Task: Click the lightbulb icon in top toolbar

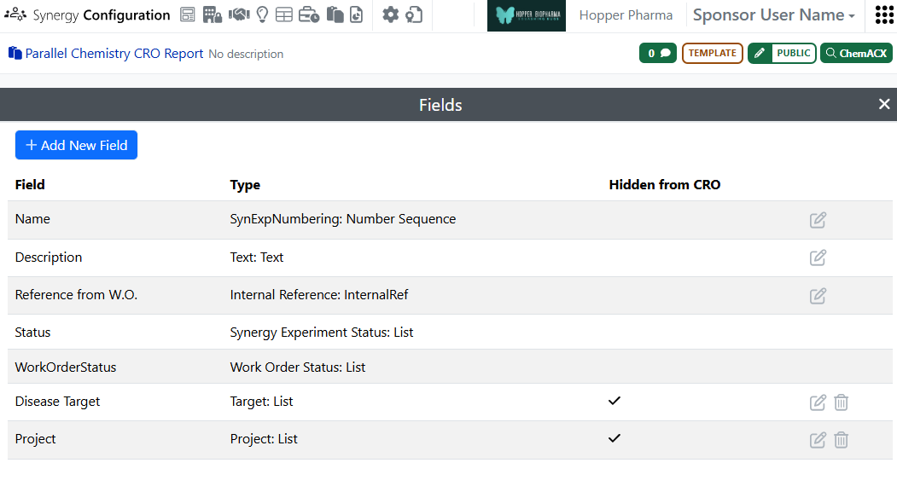Action: coord(262,14)
